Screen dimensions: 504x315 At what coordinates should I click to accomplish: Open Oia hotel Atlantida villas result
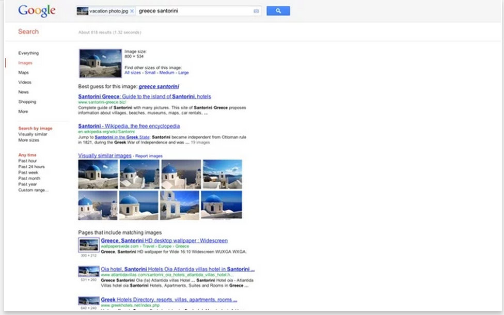[178, 269]
